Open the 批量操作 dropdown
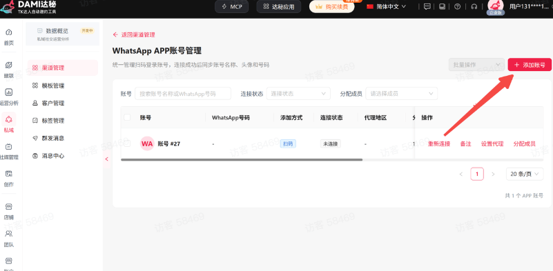 point(476,65)
